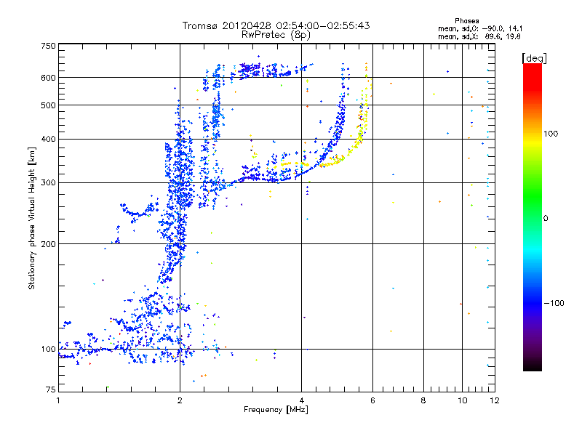Click the x-axis tick label "6"

coord(372,400)
